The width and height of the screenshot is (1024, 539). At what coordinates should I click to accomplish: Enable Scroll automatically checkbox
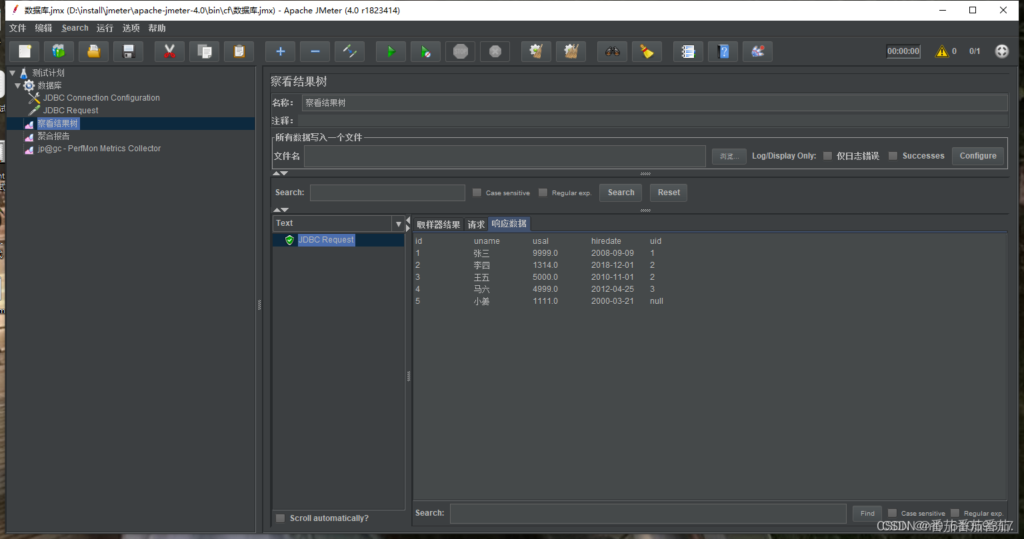[281, 518]
